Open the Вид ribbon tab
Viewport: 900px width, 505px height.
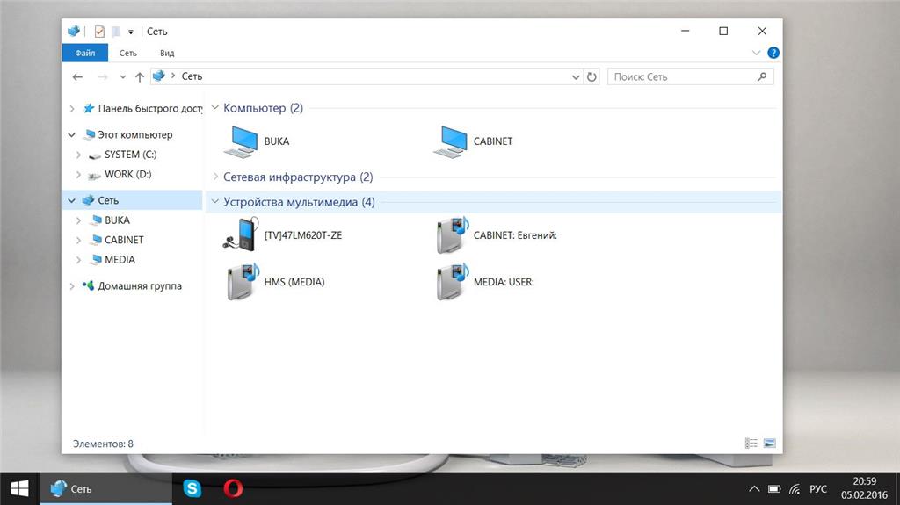tap(167, 53)
